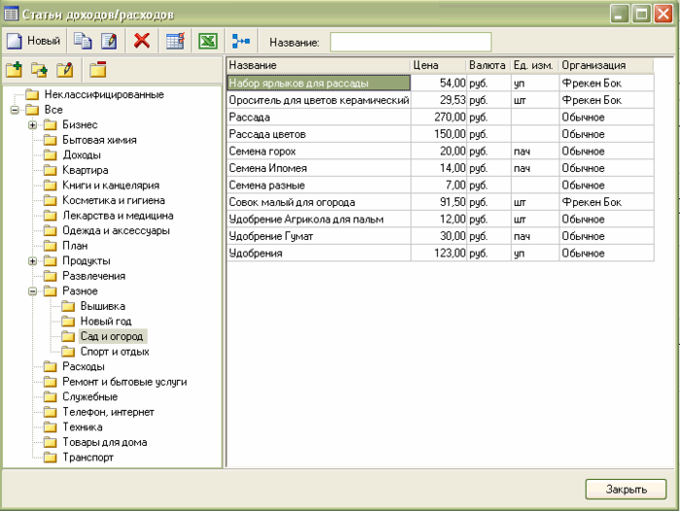Edit folder pencil icon in tree toolbar
The width and height of the screenshot is (680, 511).
(x=65, y=70)
